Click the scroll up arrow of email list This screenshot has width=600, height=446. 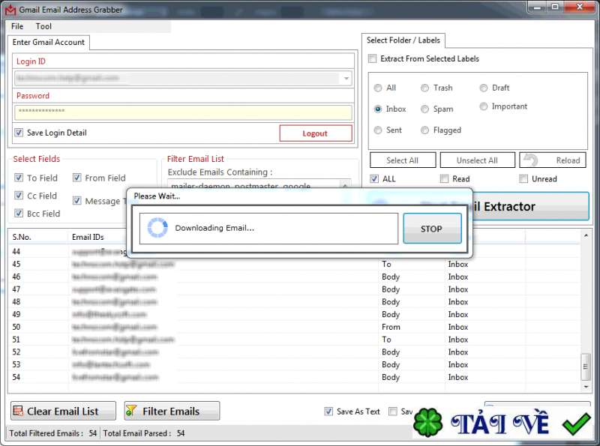(586, 235)
